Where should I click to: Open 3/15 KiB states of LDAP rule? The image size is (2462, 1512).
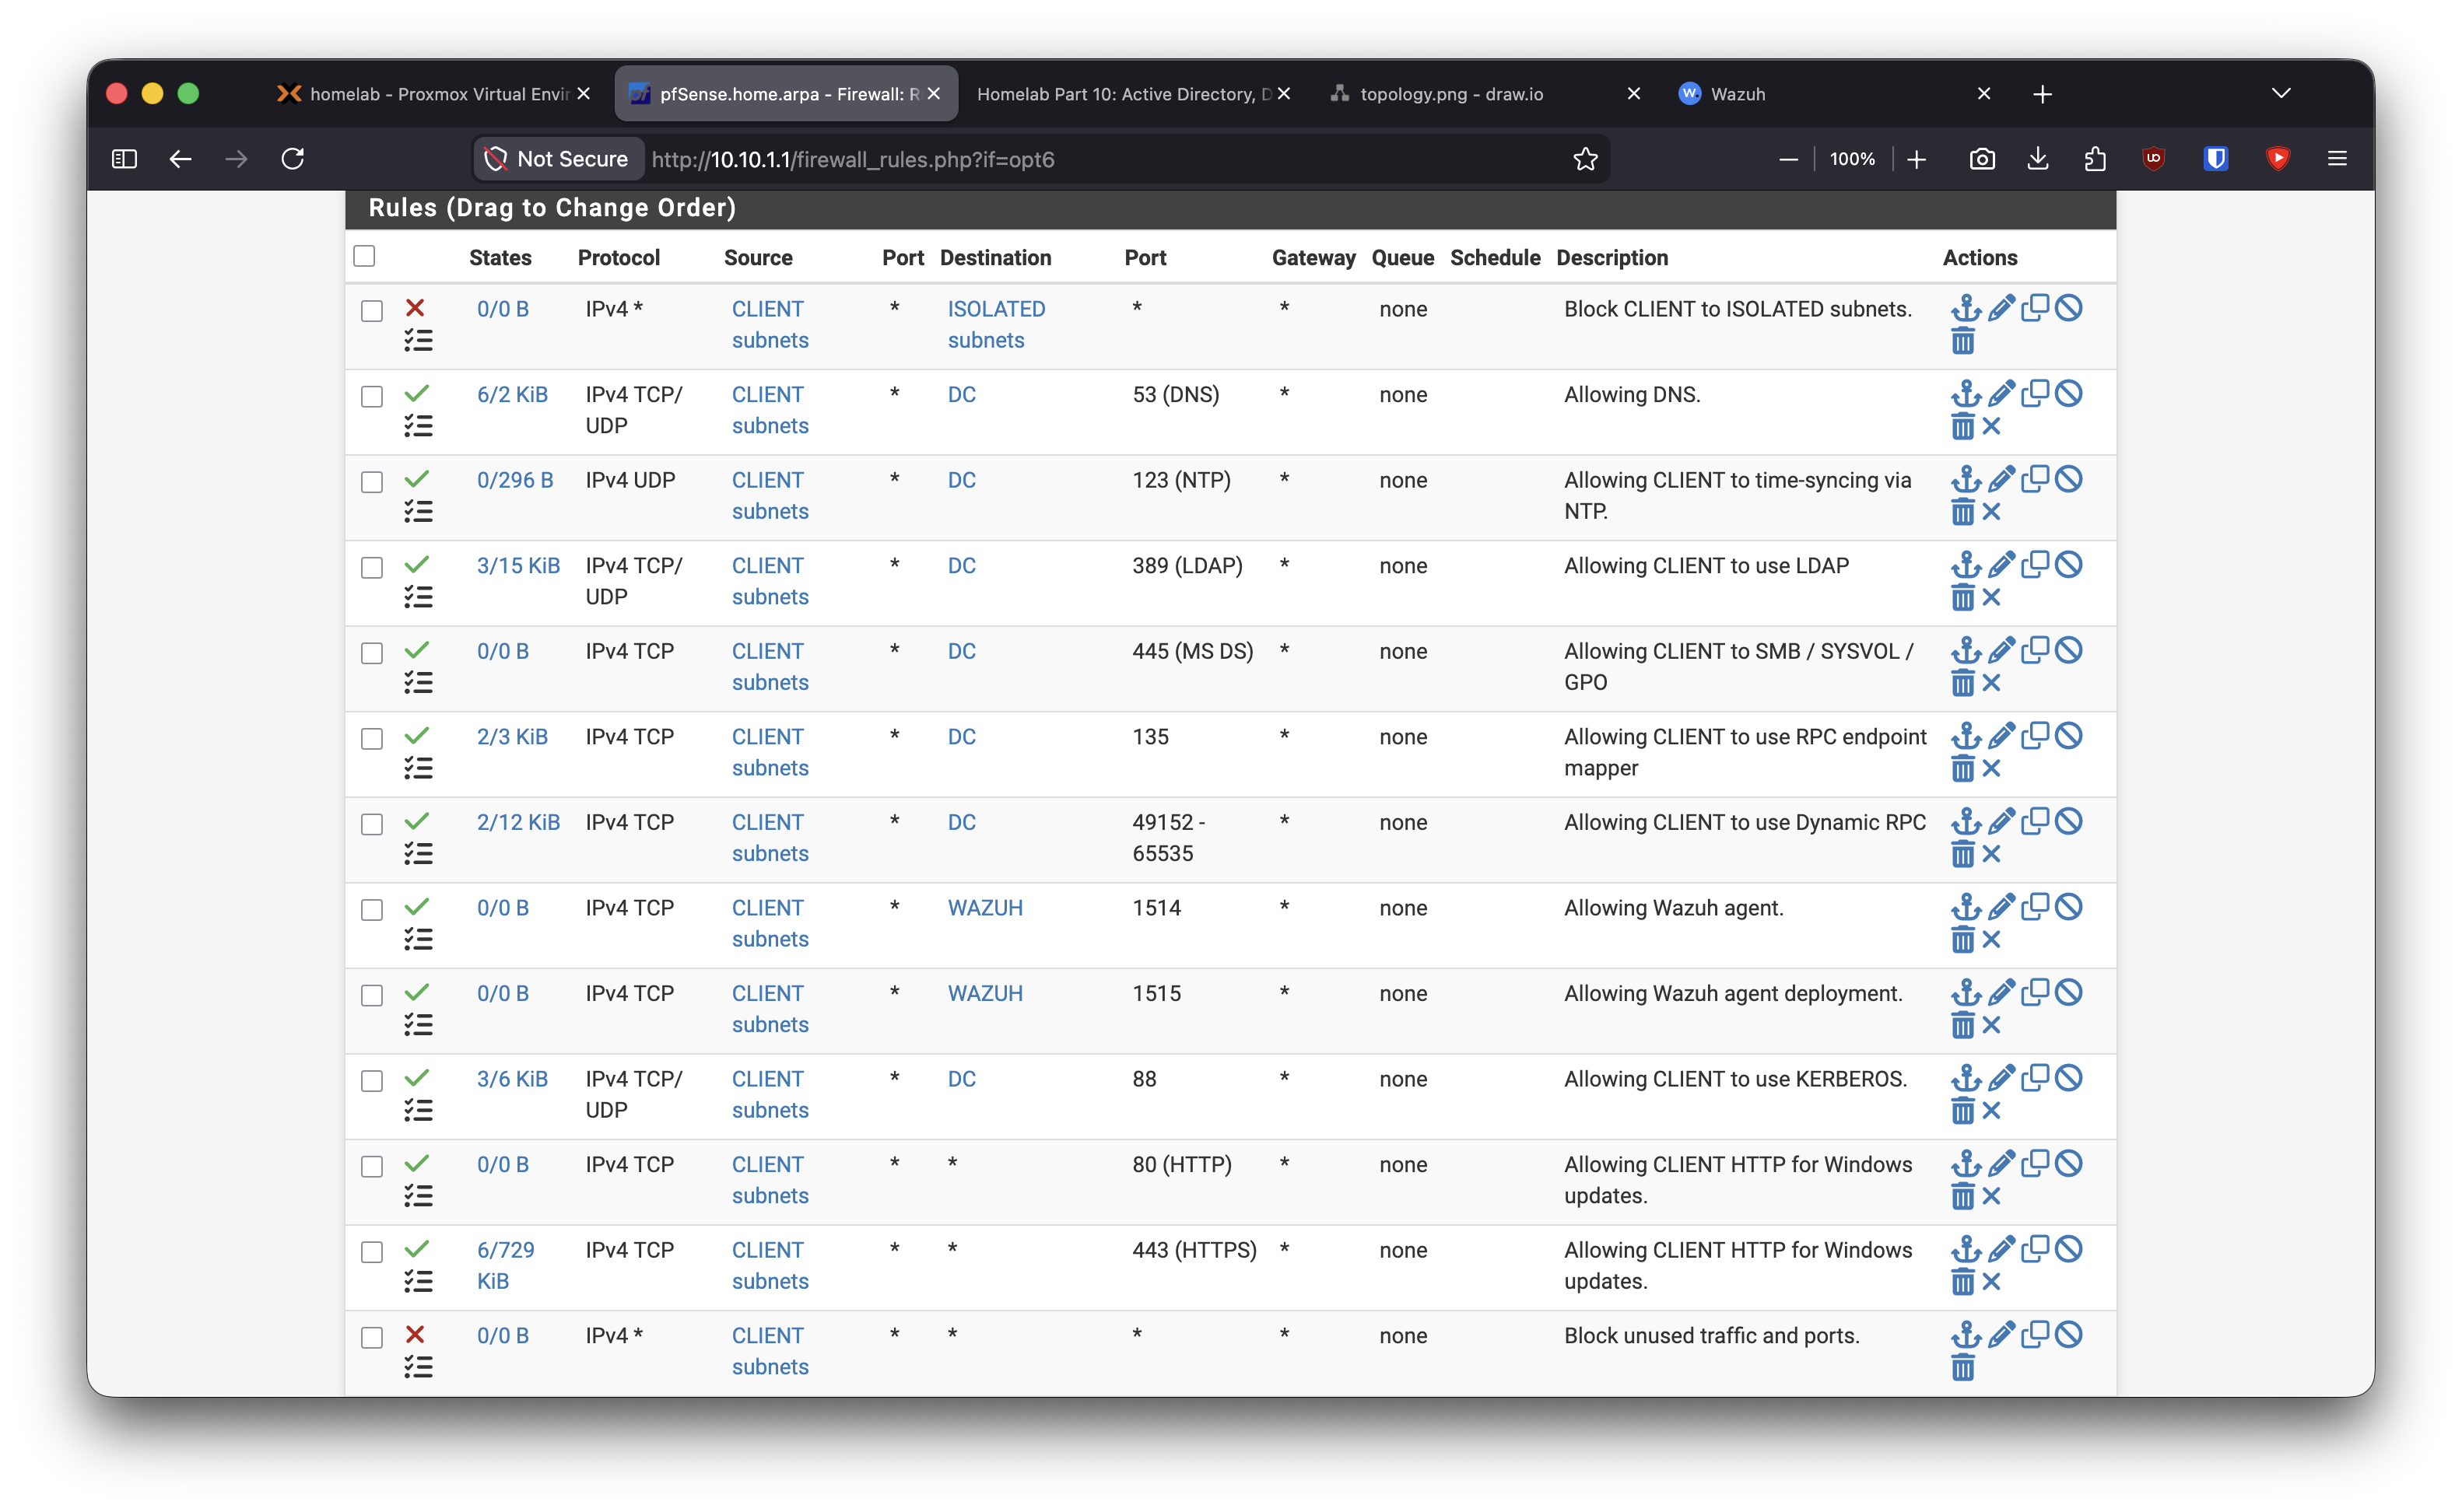coord(517,565)
